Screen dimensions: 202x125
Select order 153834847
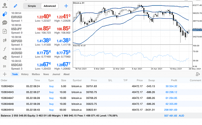(x=101, y=98)
